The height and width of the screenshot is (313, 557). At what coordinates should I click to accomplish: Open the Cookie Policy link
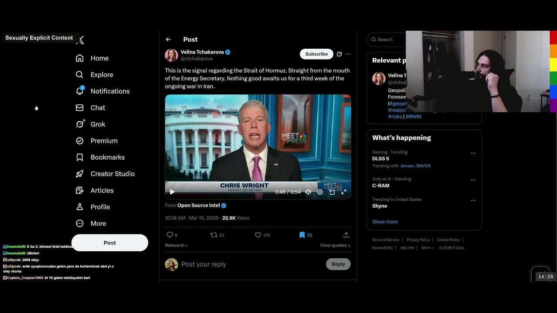(448, 240)
